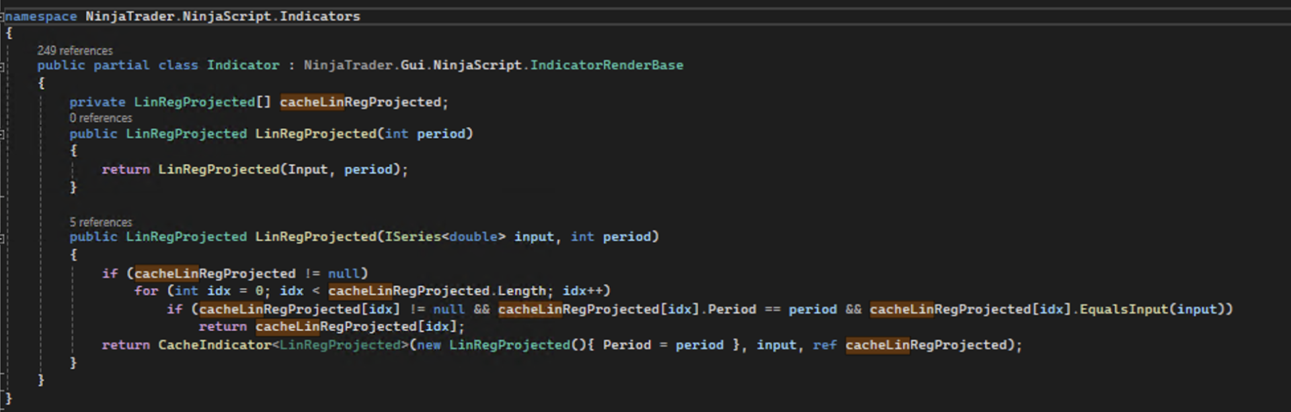
Task: Click the new keyword before LinRegProjected()
Action: click(x=429, y=344)
